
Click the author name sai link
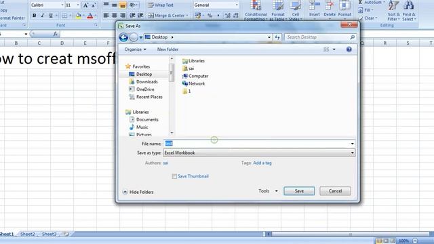point(165,163)
